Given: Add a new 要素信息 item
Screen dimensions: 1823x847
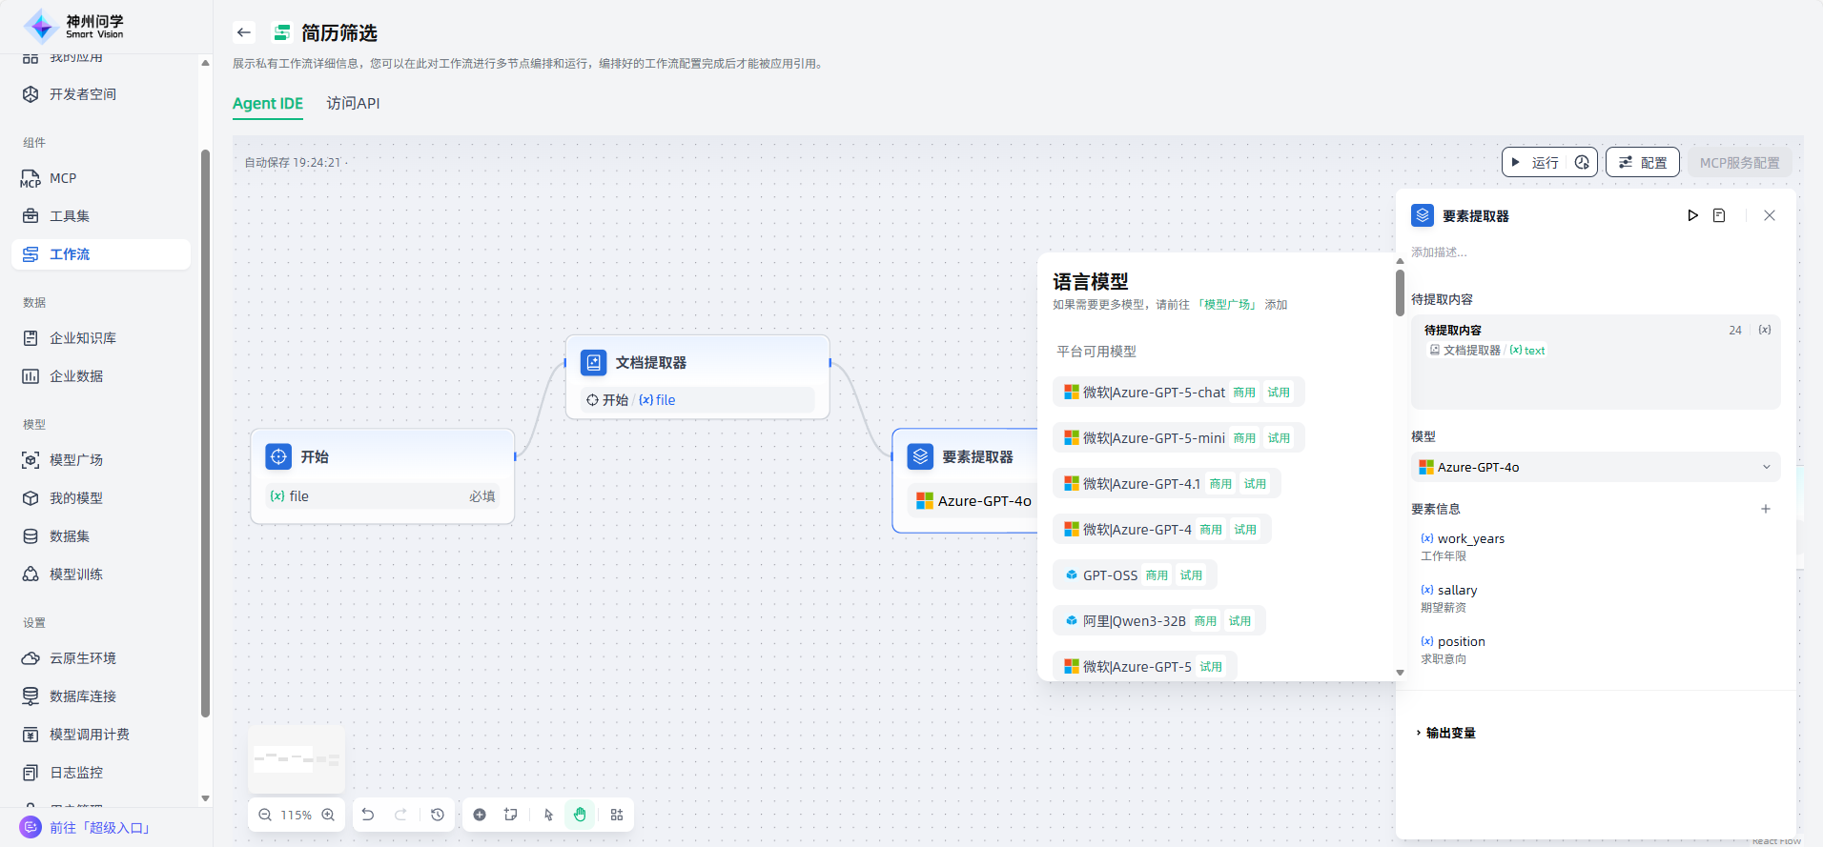Looking at the screenshot, I should (x=1765, y=509).
